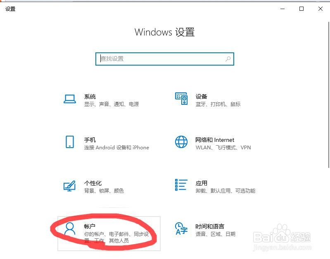Click description 背景、锁屏、颜色

pyautogui.click(x=104, y=191)
